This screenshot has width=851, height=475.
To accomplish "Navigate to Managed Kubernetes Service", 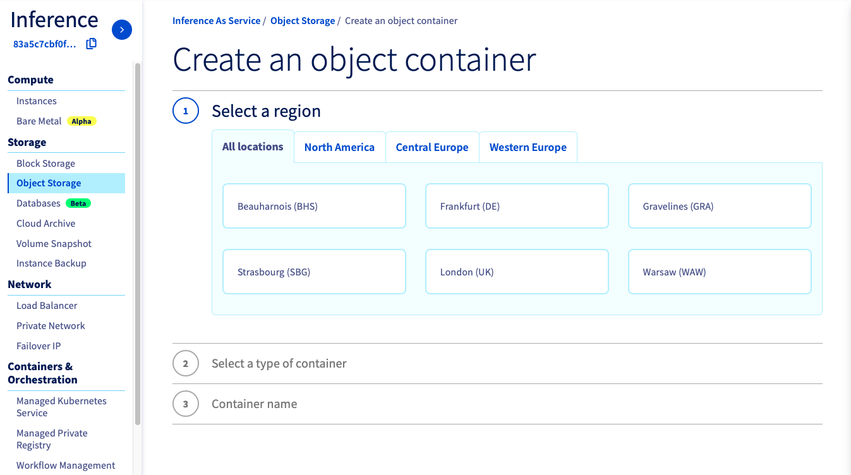I will [x=61, y=407].
